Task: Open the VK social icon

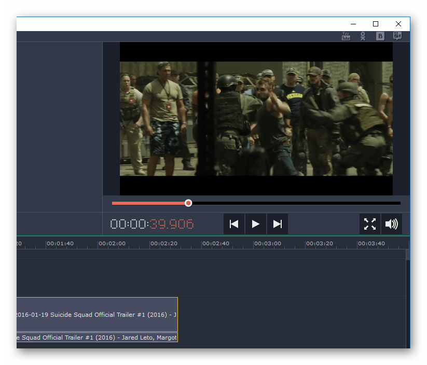Action: click(x=380, y=36)
